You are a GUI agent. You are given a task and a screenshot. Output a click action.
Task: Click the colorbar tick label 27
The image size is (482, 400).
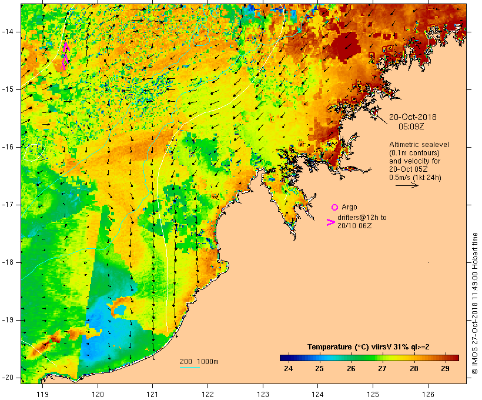pyautogui.click(x=382, y=368)
